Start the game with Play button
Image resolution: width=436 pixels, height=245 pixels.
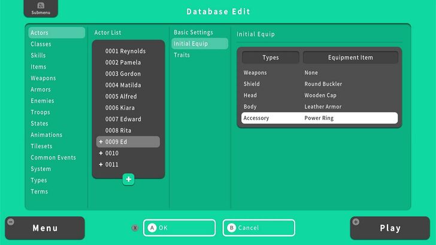pyautogui.click(x=390, y=228)
